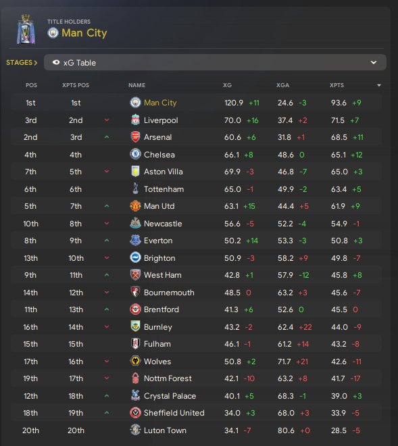Click the Man City badge beside title holders
Screen dimensions: 398x446
coord(53,33)
